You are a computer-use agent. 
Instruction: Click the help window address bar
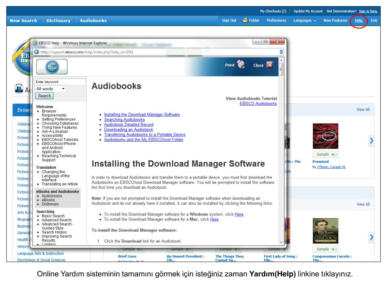pos(158,52)
